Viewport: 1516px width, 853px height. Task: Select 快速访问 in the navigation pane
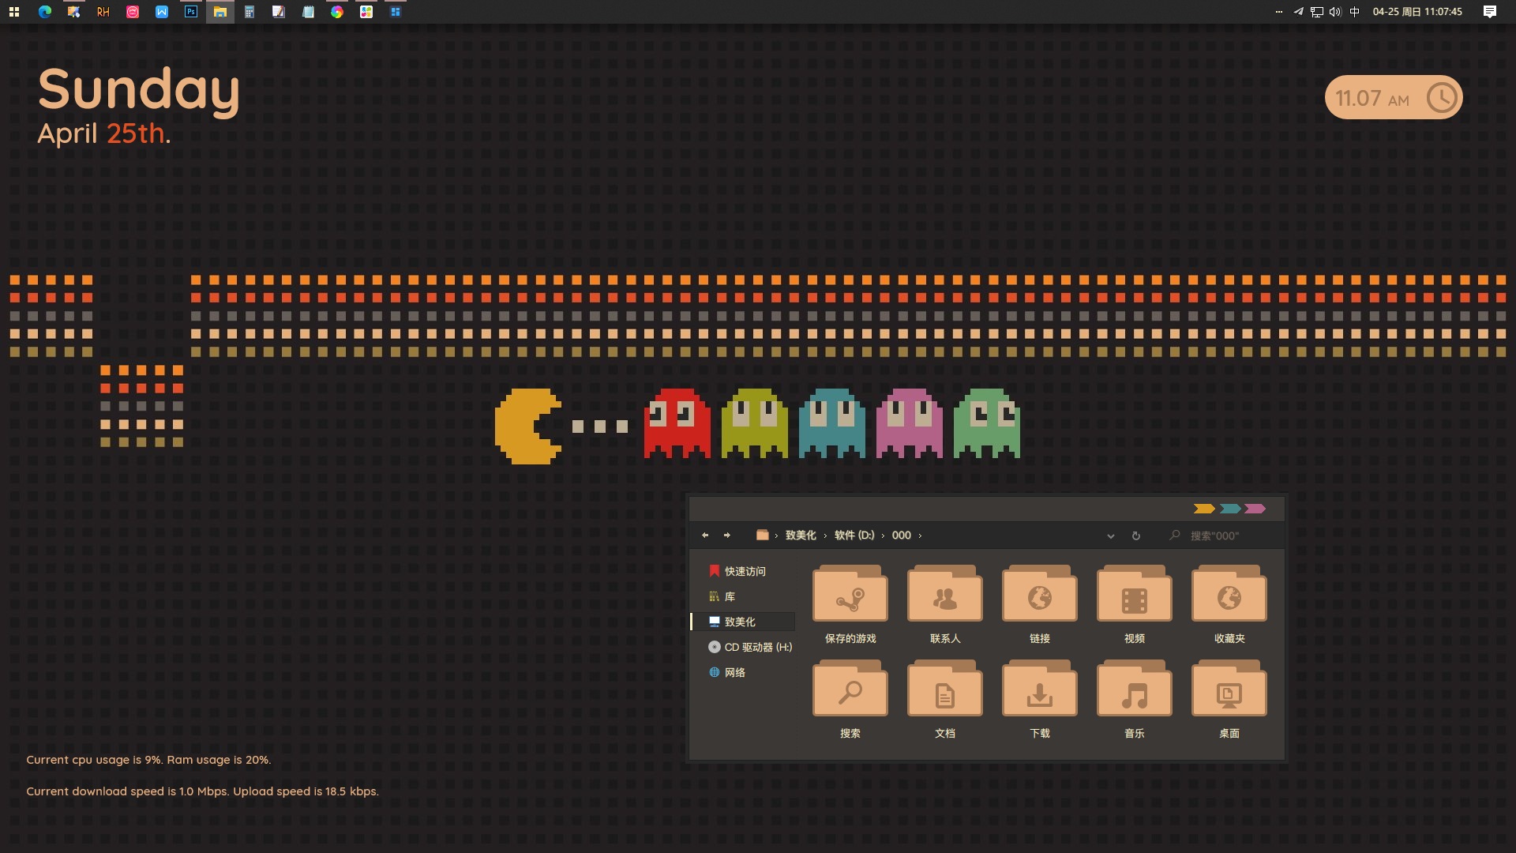[x=745, y=571]
